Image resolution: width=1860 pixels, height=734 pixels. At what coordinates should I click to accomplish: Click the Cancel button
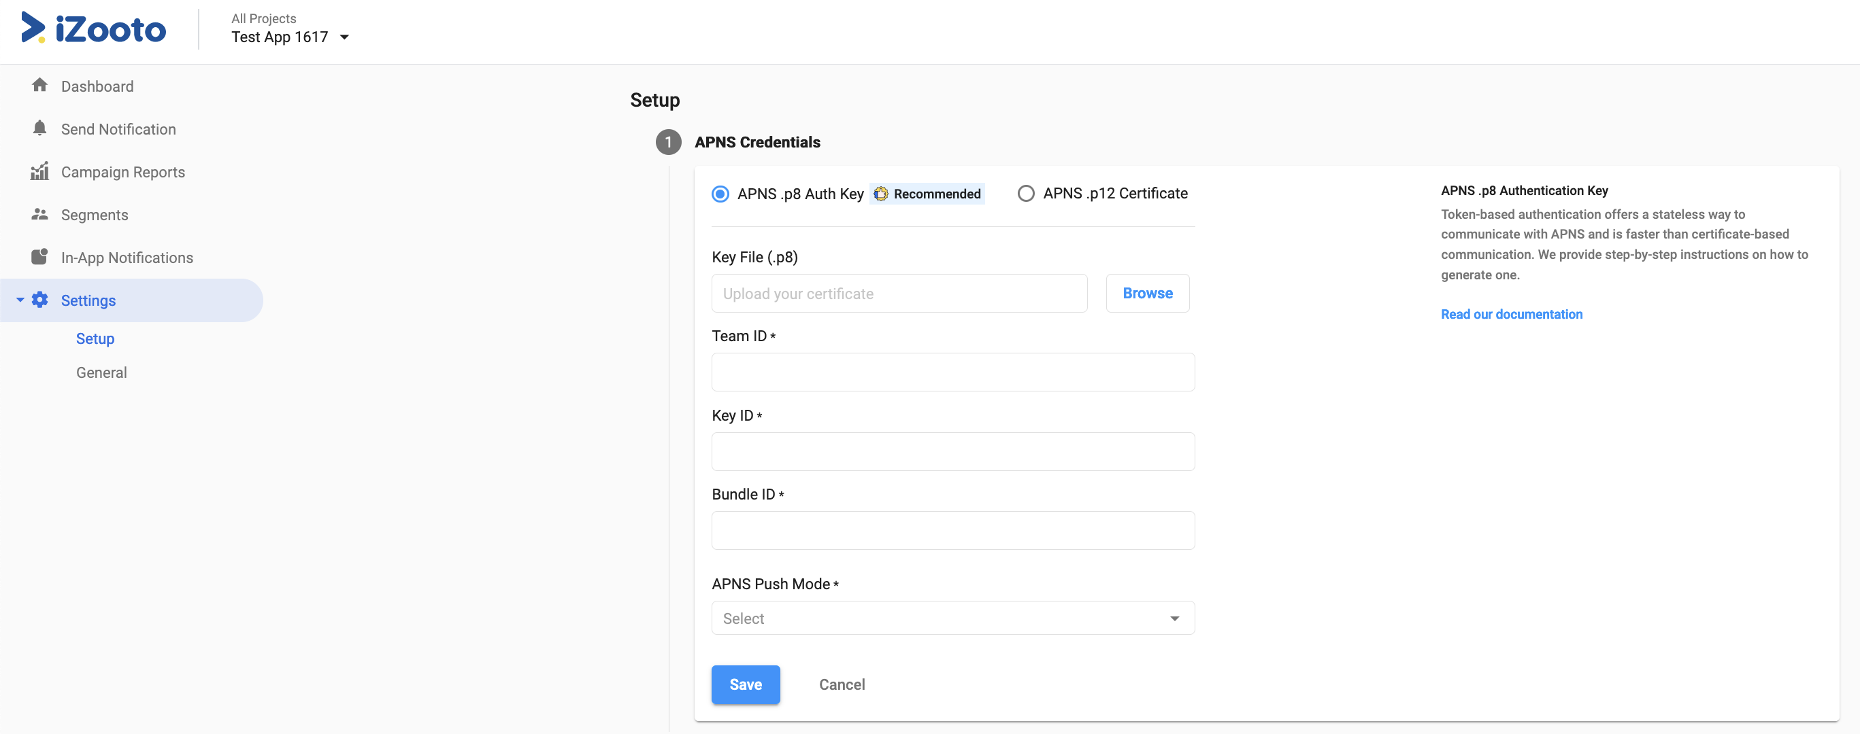click(x=841, y=684)
